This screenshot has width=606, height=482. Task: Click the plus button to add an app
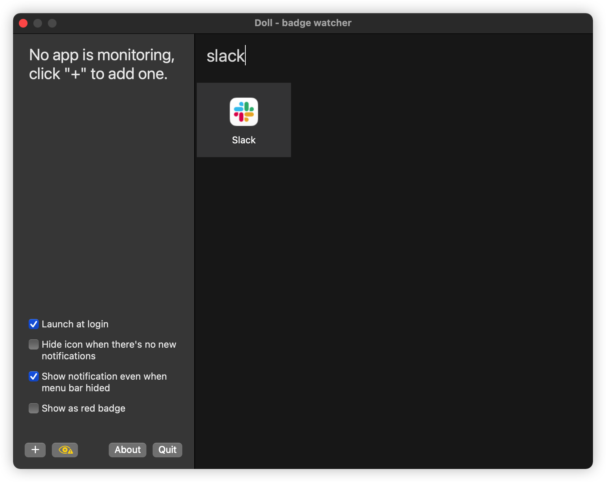35,450
